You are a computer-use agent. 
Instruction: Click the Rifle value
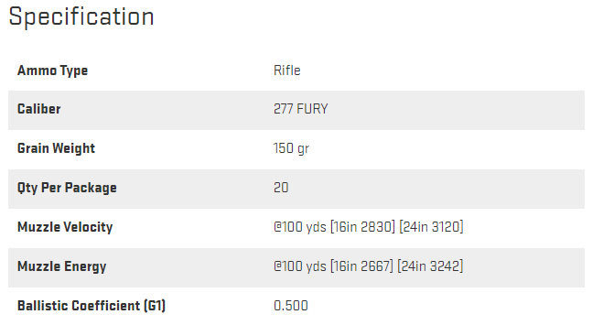pyautogui.click(x=287, y=70)
